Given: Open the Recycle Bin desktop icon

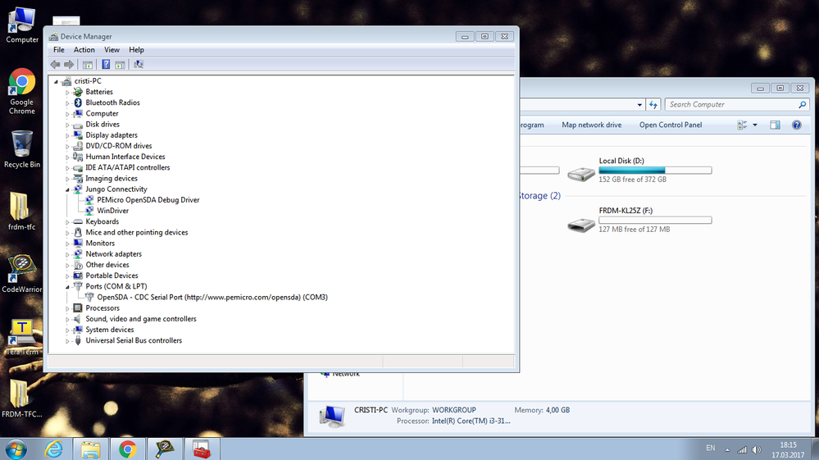Looking at the screenshot, I should pyautogui.click(x=22, y=149).
